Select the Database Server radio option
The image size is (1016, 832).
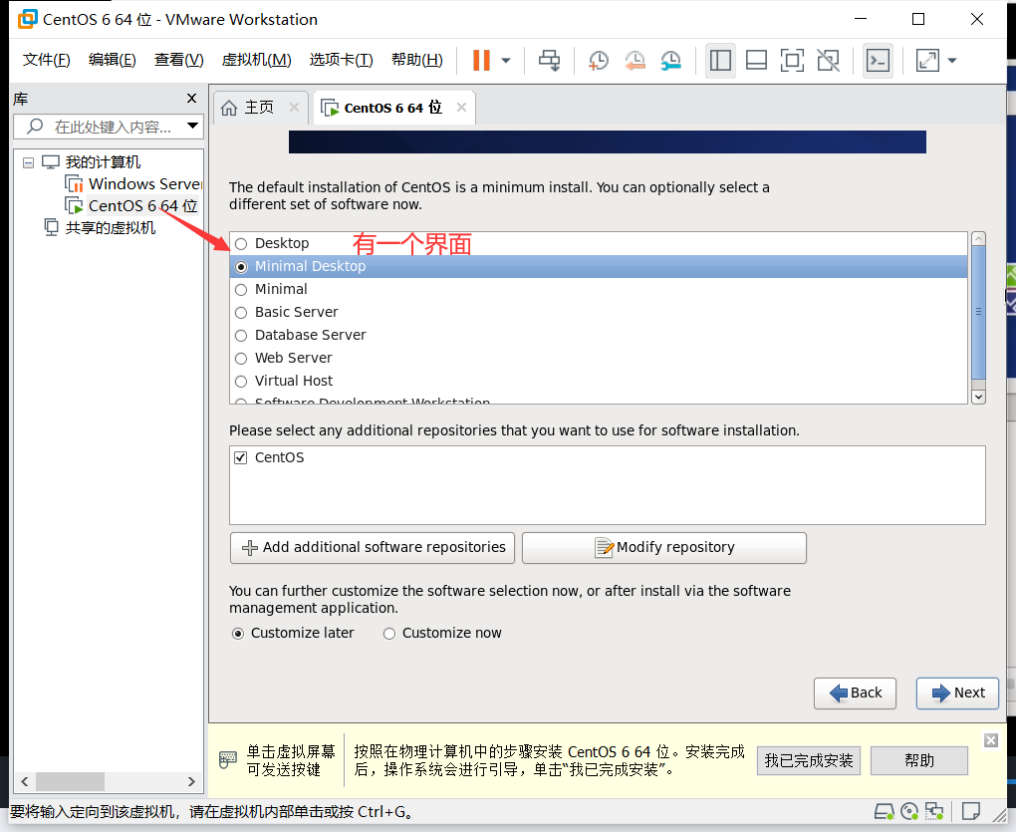click(x=241, y=335)
